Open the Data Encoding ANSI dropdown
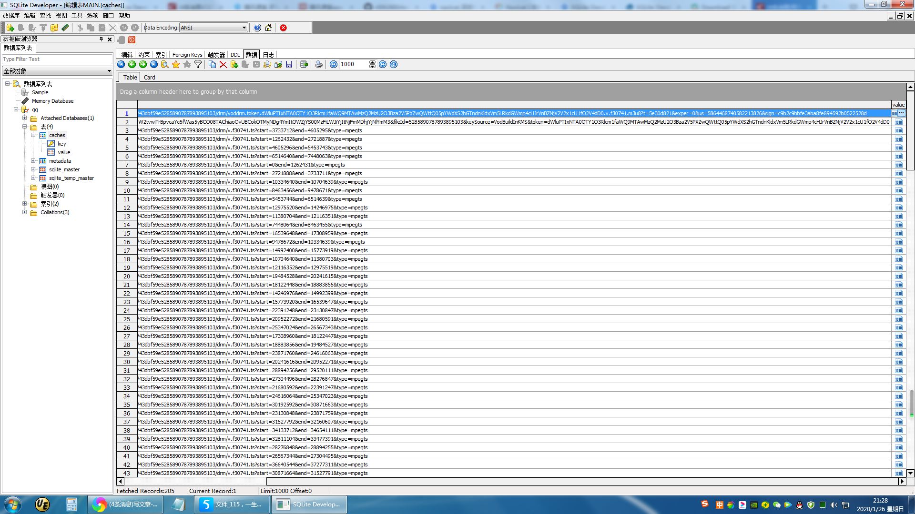Screen dimensions: 915x514 244,28
